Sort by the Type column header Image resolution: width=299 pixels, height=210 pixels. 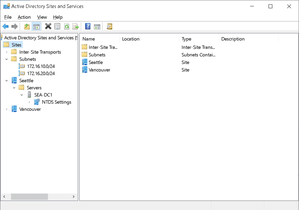(x=199, y=39)
